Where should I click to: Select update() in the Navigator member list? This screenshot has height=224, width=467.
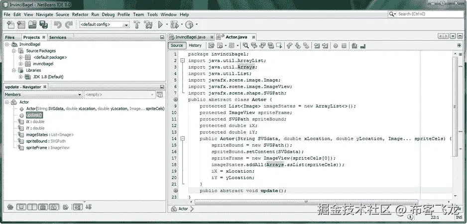(34, 115)
